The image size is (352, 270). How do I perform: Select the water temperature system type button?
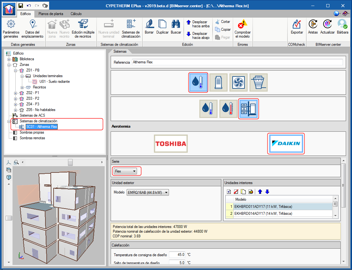(198, 82)
